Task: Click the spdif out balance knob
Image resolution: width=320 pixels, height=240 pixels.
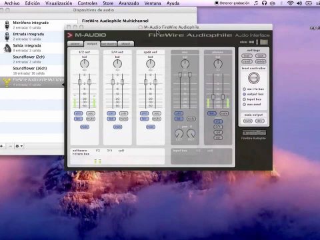Action: [151, 64]
